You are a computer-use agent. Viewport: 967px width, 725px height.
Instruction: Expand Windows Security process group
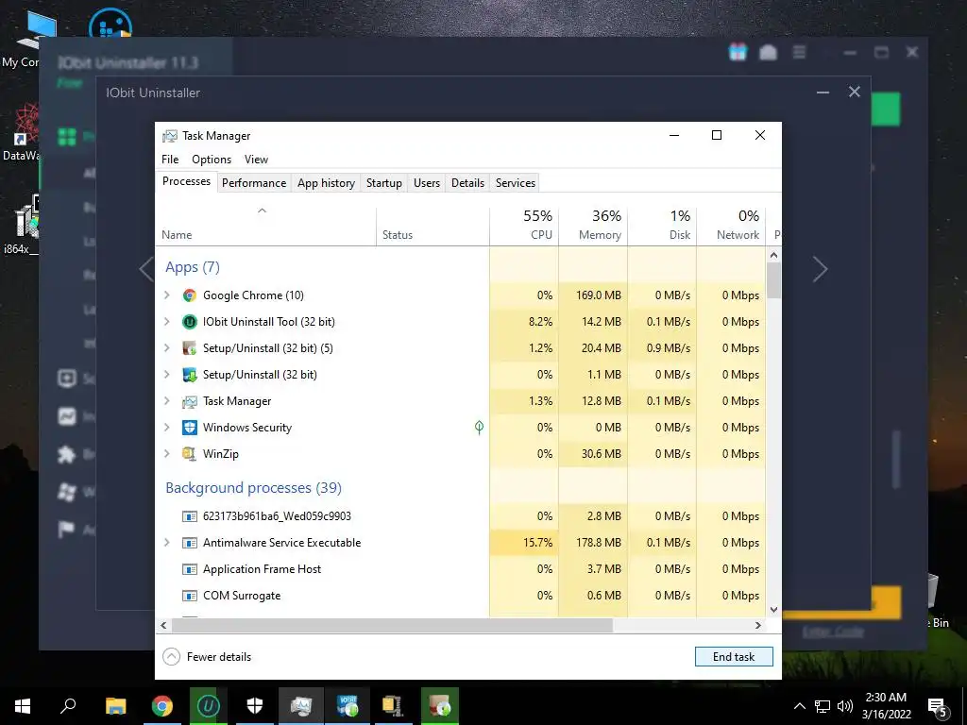pos(167,428)
